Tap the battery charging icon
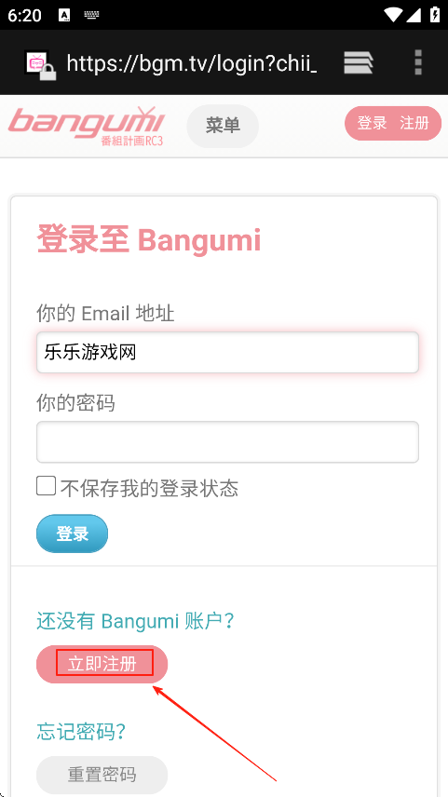 [x=435, y=14]
